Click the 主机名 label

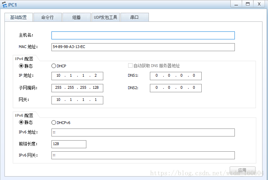click(x=26, y=35)
